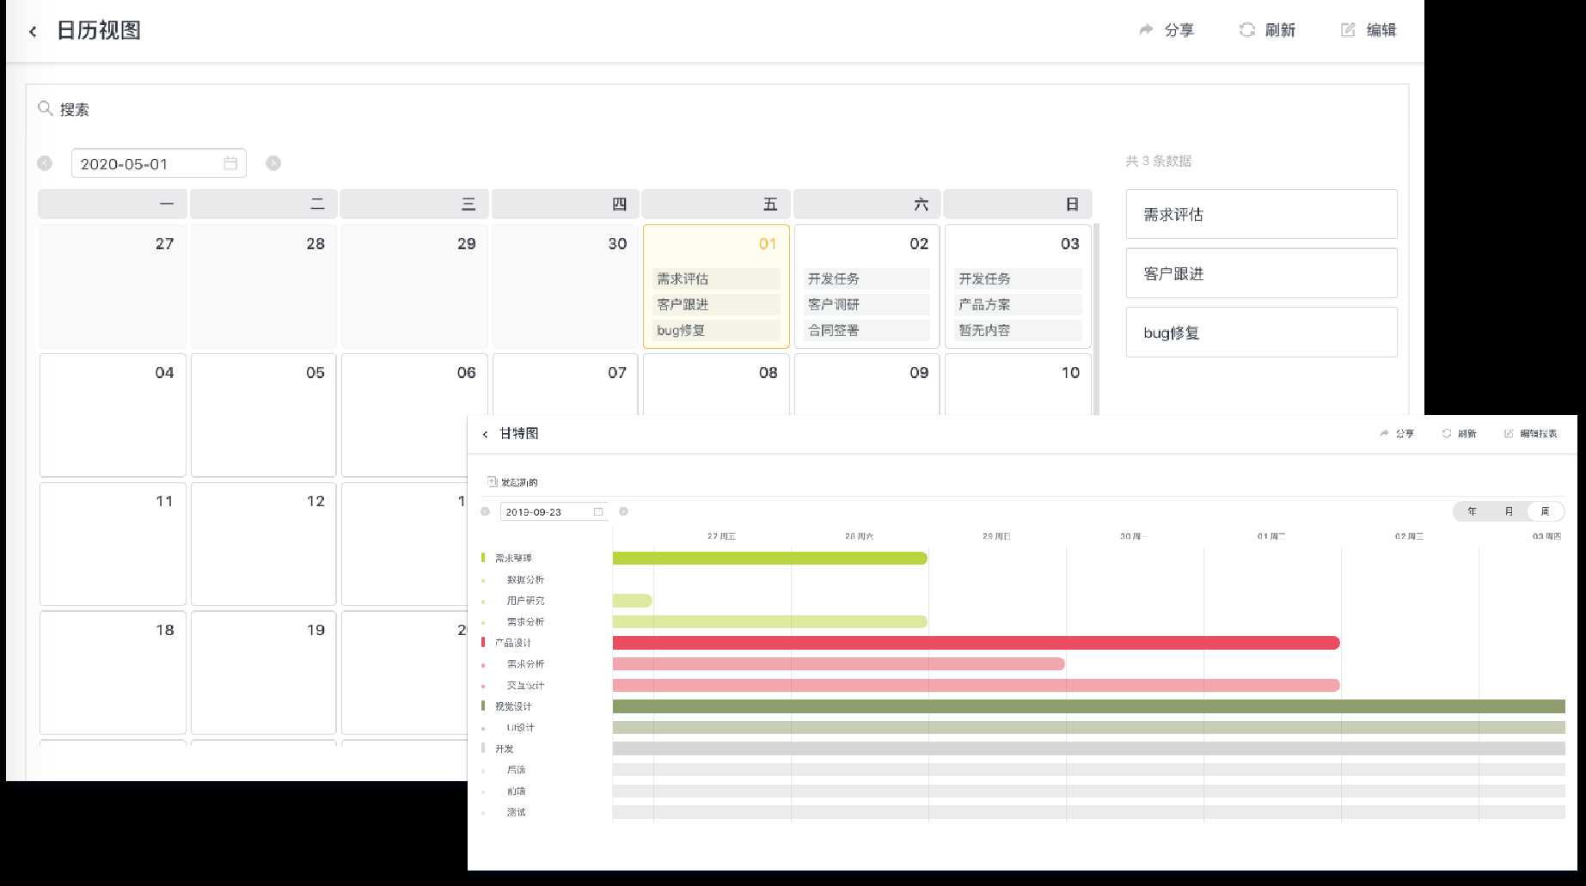Image resolution: width=1586 pixels, height=886 pixels.
Task: Select 年 view in Gantt scale switch
Action: click(1472, 511)
